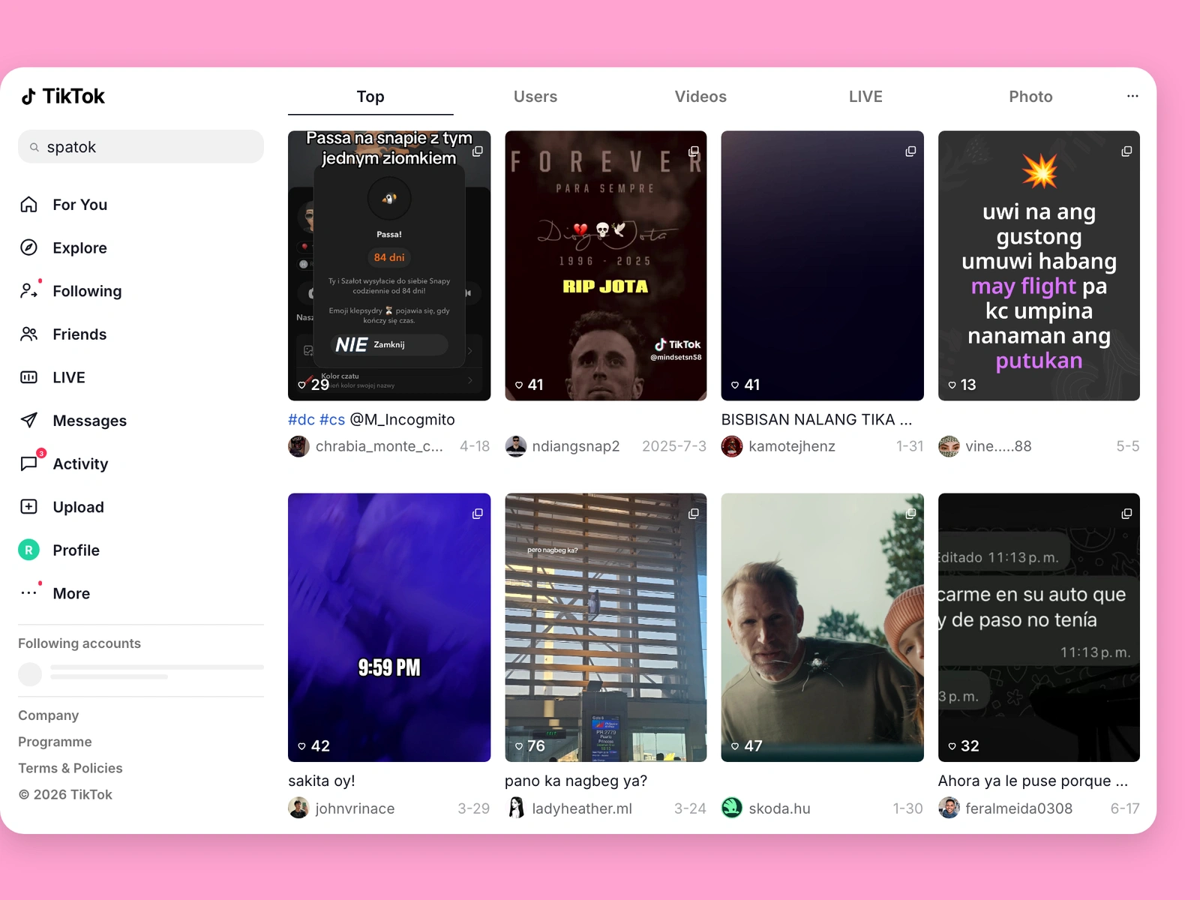Click heart icon showing 13 likes
Viewport: 1200px width, 900px height.
tap(952, 385)
